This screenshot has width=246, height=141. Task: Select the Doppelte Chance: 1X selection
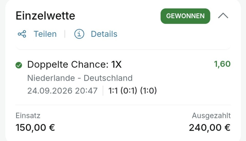pos(74,64)
